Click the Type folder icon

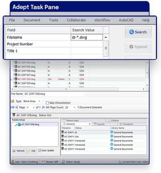pos(12,101)
